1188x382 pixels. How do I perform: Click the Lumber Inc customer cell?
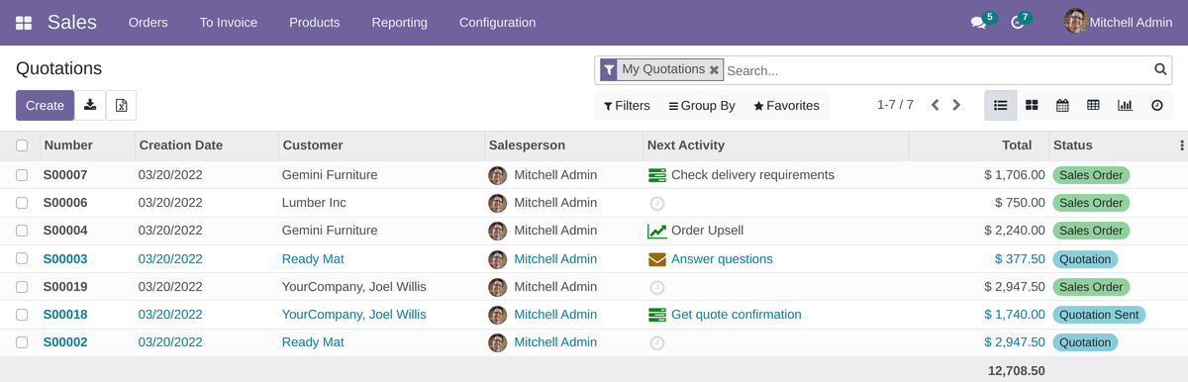coord(314,203)
